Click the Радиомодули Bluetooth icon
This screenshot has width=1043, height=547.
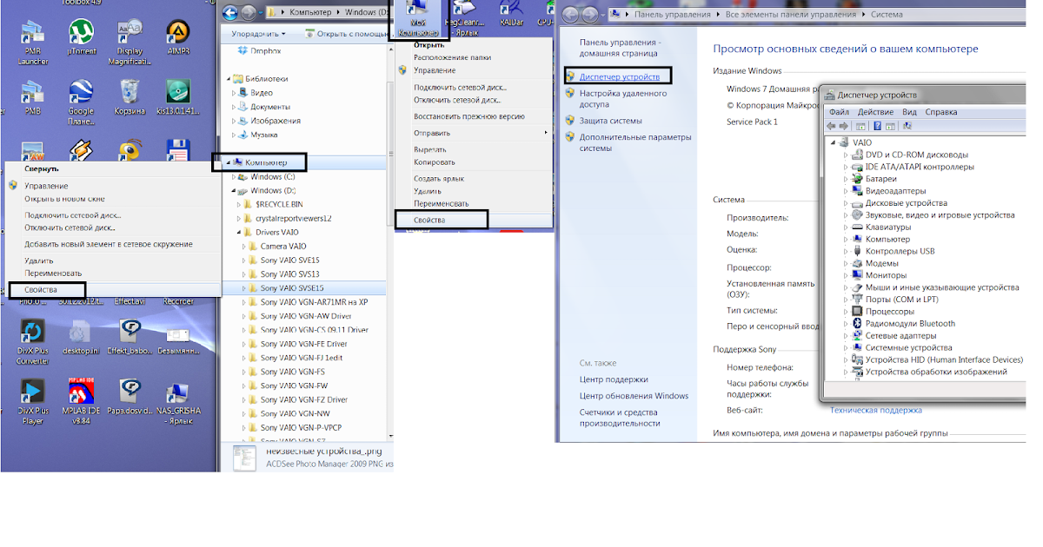(x=858, y=324)
